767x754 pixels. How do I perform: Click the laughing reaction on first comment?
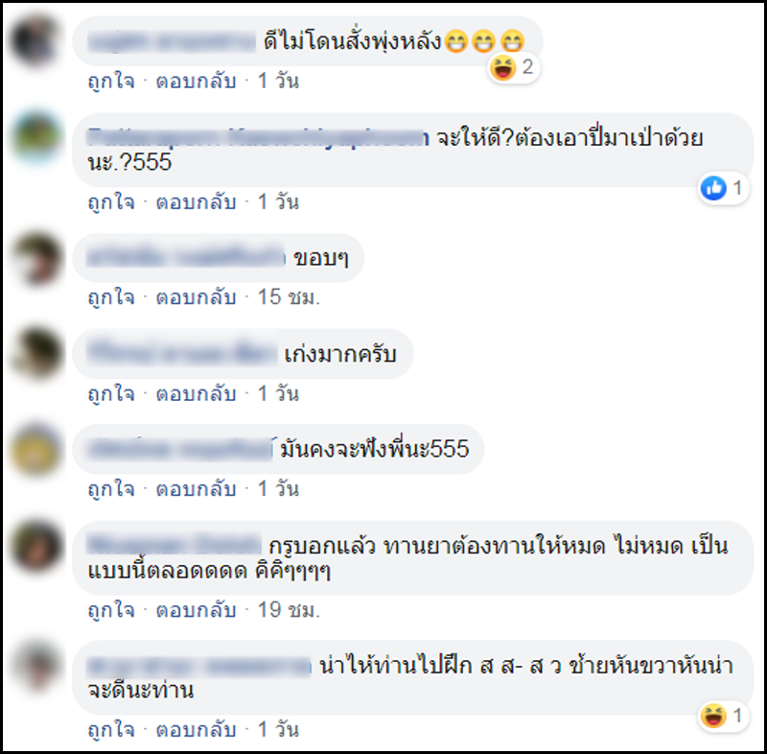point(513,67)
